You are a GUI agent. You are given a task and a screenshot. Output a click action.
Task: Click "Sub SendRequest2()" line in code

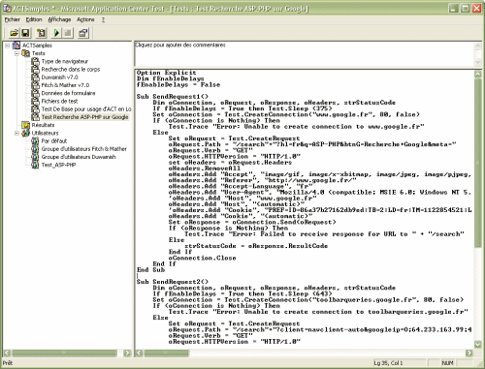click(x=173, y=282)
